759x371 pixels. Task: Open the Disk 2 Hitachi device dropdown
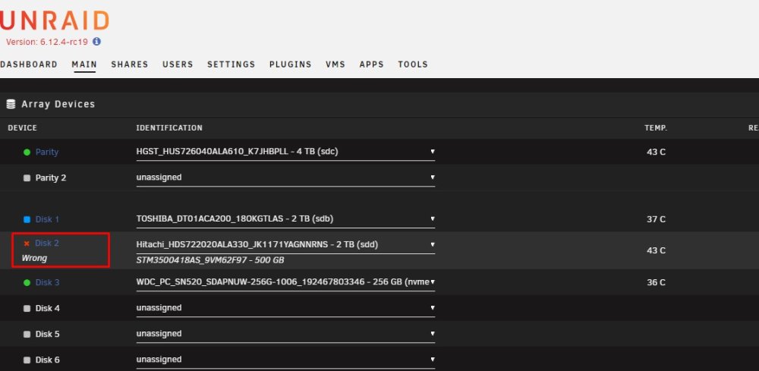click(x=285, y=245)
